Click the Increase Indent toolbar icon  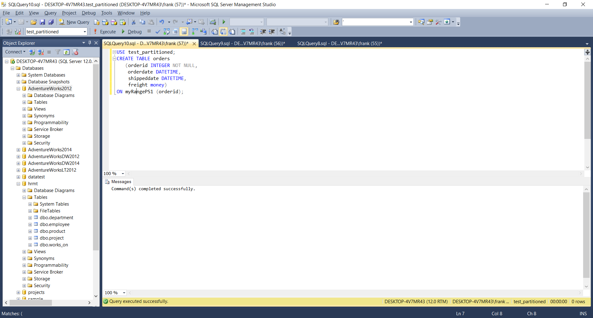click(272, 31)
